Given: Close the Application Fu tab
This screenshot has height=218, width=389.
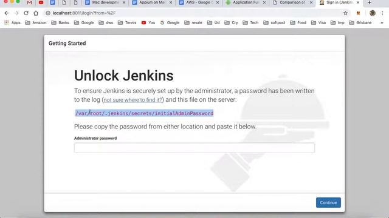Looking at the screenshot, I should pyautogui.click(x=264, y=2).
